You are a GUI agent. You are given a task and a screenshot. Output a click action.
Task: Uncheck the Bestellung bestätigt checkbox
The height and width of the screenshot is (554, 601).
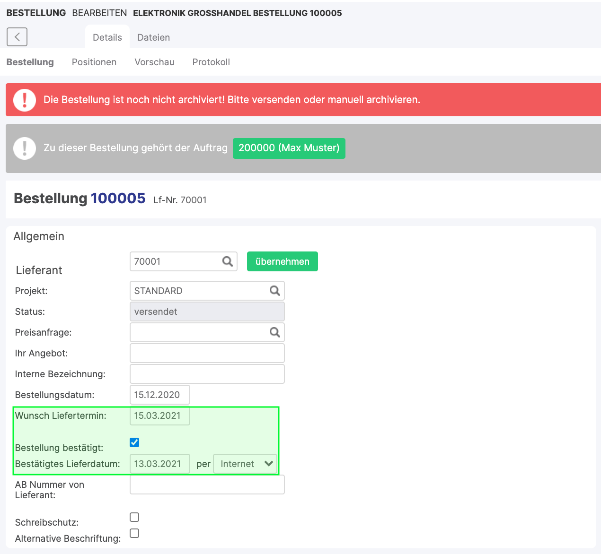pyautogui.click(x=134, y=442)
